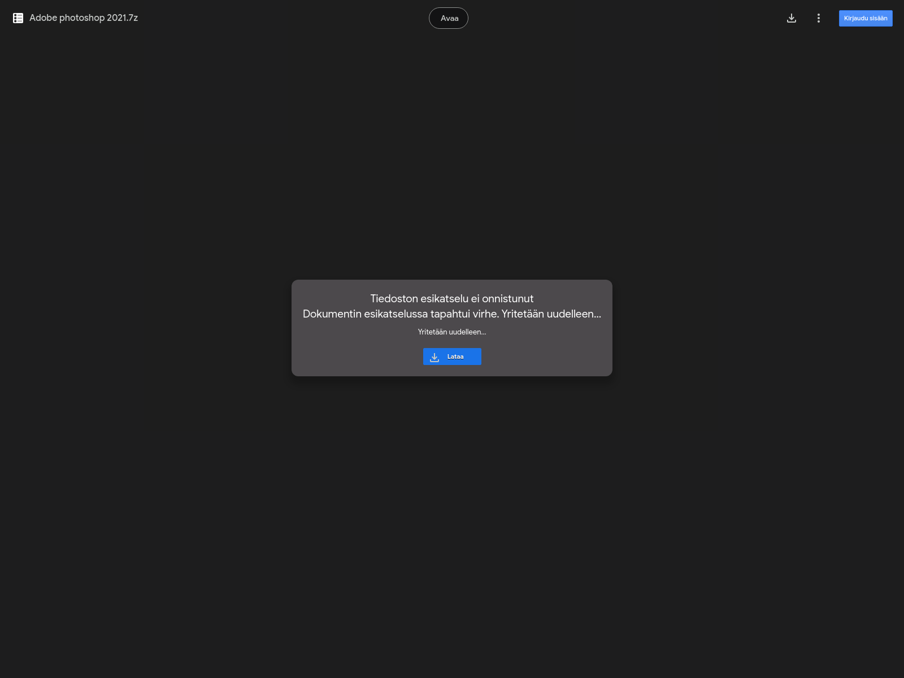Image resolution: width=904 pixels, height=678 pixels.
Task: Open the Avaa dropdown button
Action: (x=449, y=18)
